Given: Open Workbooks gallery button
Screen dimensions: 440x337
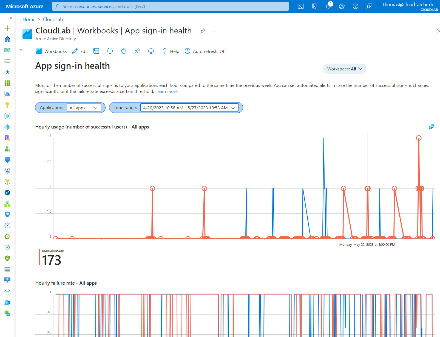Looking at the screenshot, I should (51, 51).
